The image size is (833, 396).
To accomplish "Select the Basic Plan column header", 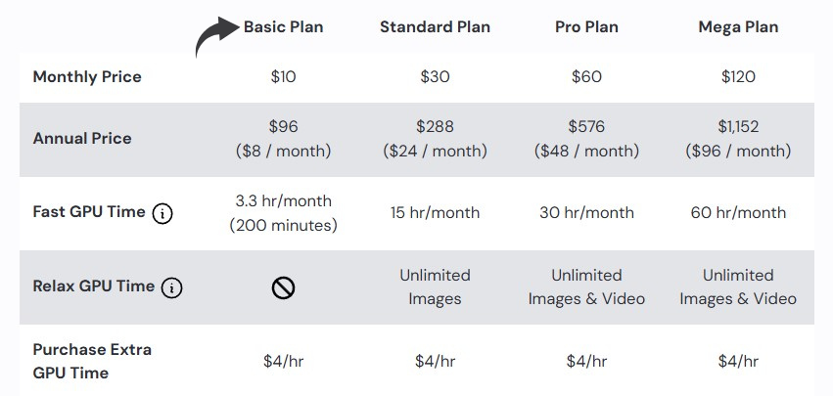I will coord(283,26).
